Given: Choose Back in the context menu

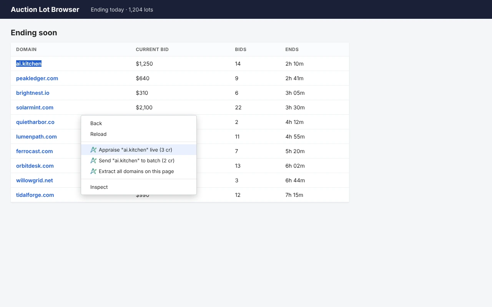Looking at the screenshot, I should coord(139,123).
